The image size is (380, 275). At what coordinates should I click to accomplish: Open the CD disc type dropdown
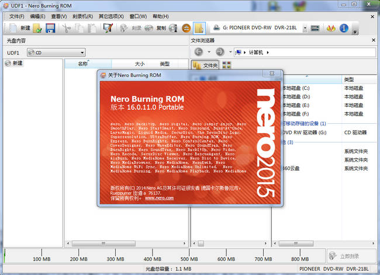(x=56, y=53)
